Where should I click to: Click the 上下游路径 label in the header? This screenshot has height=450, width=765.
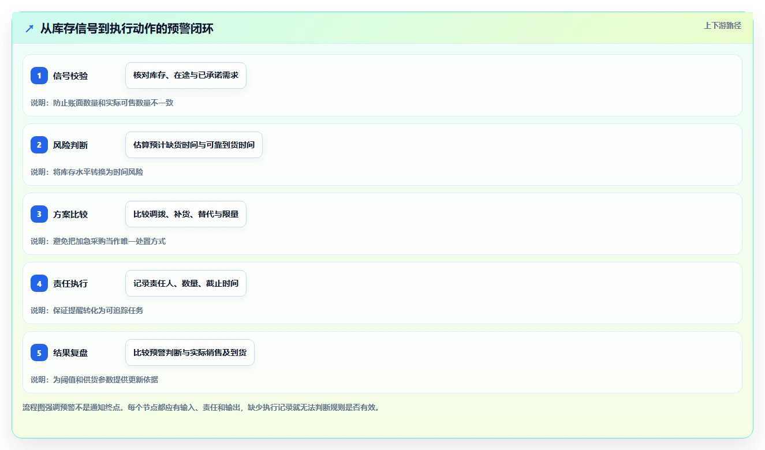(722, 25)
